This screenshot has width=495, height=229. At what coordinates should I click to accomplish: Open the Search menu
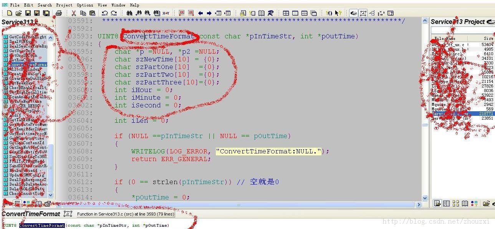pyautogui.click(x=45, y=5)
